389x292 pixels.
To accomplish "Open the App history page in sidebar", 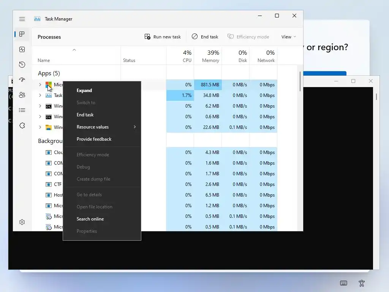I will (22, 65).
